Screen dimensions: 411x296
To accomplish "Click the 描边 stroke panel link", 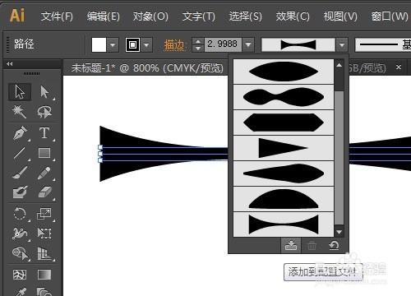I will pos(175,44).
